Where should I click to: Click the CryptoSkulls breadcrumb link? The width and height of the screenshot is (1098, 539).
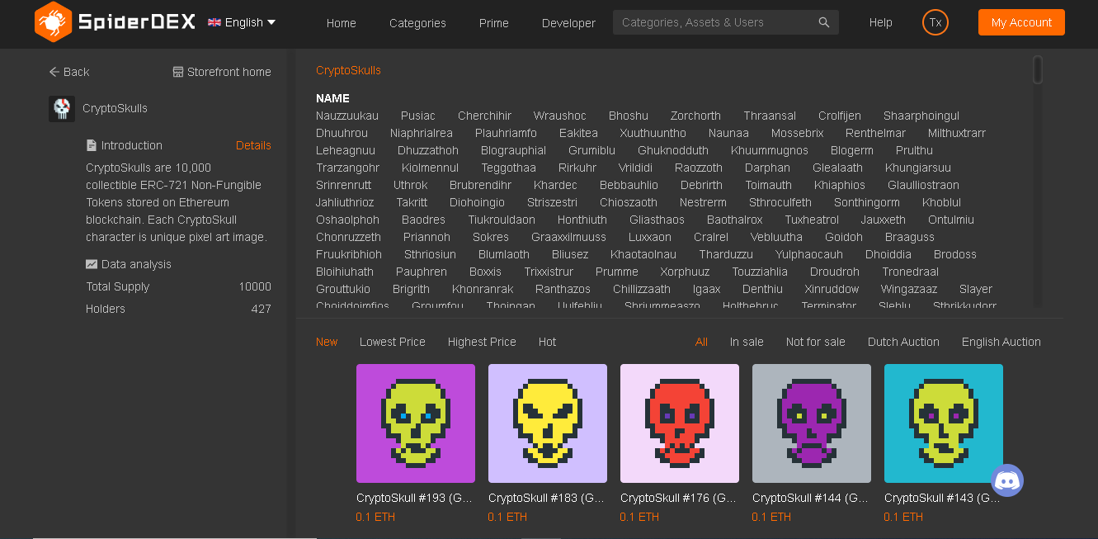(x=348, y=70)
